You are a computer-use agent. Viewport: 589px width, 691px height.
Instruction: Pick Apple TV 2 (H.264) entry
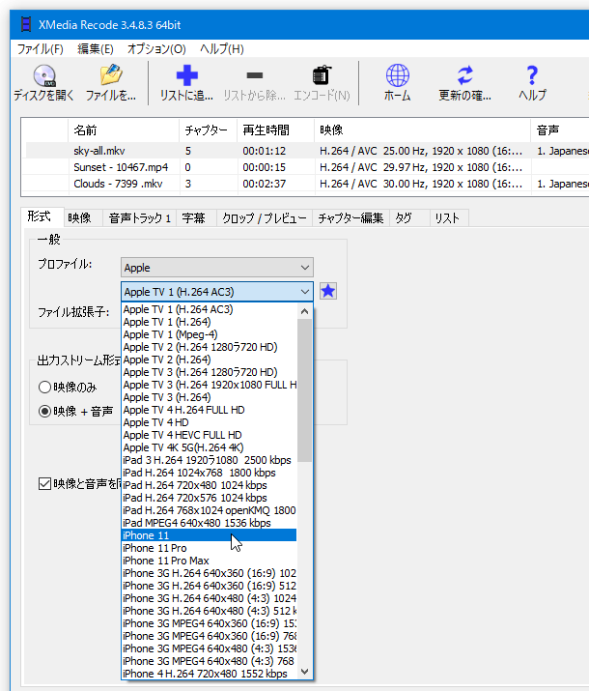click(210, 360)
